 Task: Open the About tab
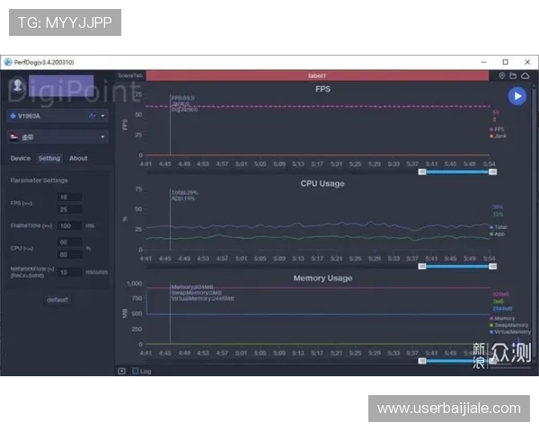78,158
